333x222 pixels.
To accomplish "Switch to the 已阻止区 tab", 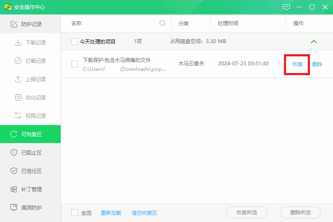I will click(32, 153).
